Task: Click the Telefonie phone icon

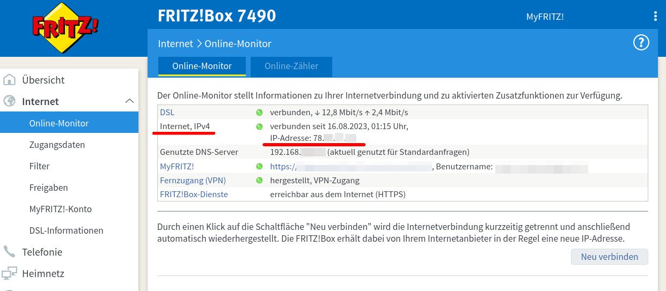Action: tap(10, 252)
